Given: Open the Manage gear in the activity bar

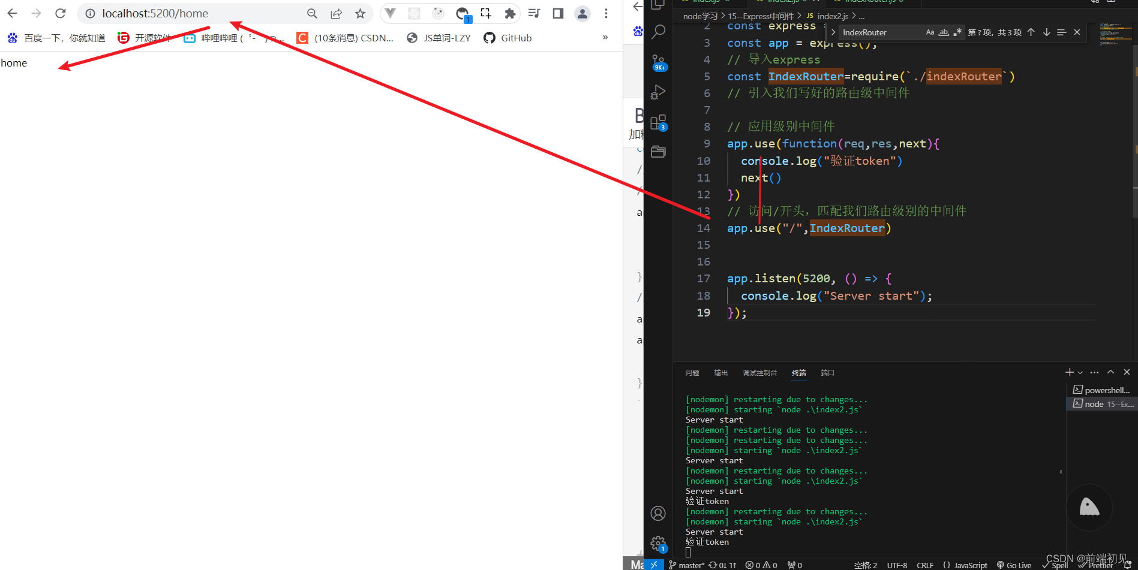Looking at the screenshot, I should point(658,544).
